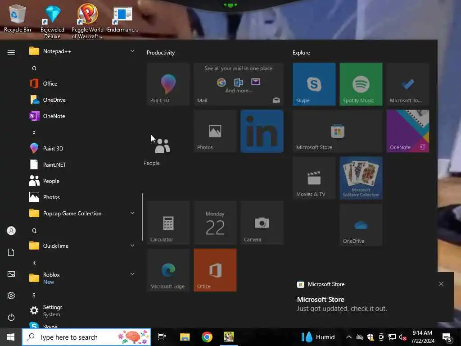
Task: Click the muted volume tray icon
Action: point(402,337)
